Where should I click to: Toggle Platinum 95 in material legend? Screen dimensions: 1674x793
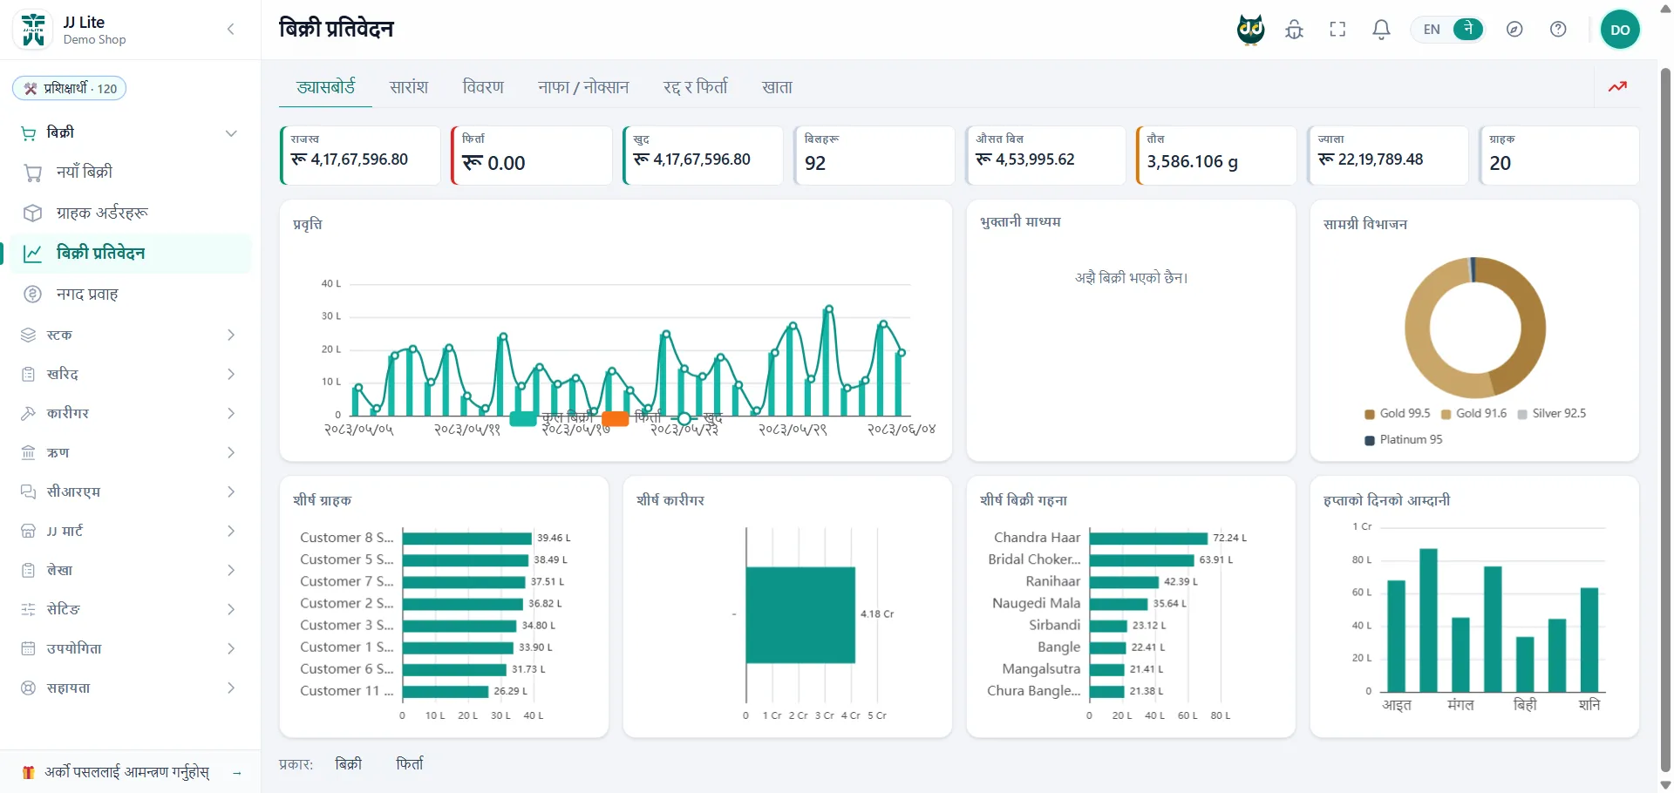(x=1404, y=440)
